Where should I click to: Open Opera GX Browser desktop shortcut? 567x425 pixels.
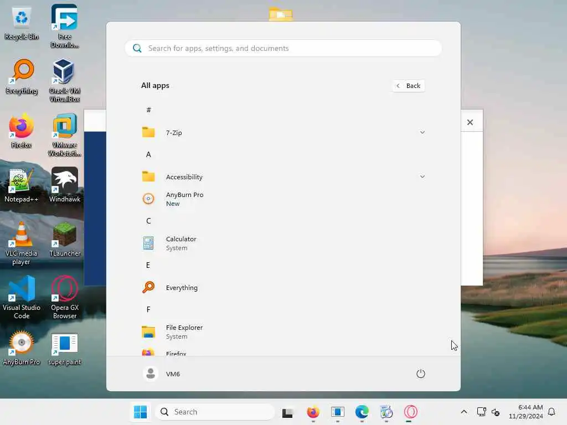tap(64, 297)
